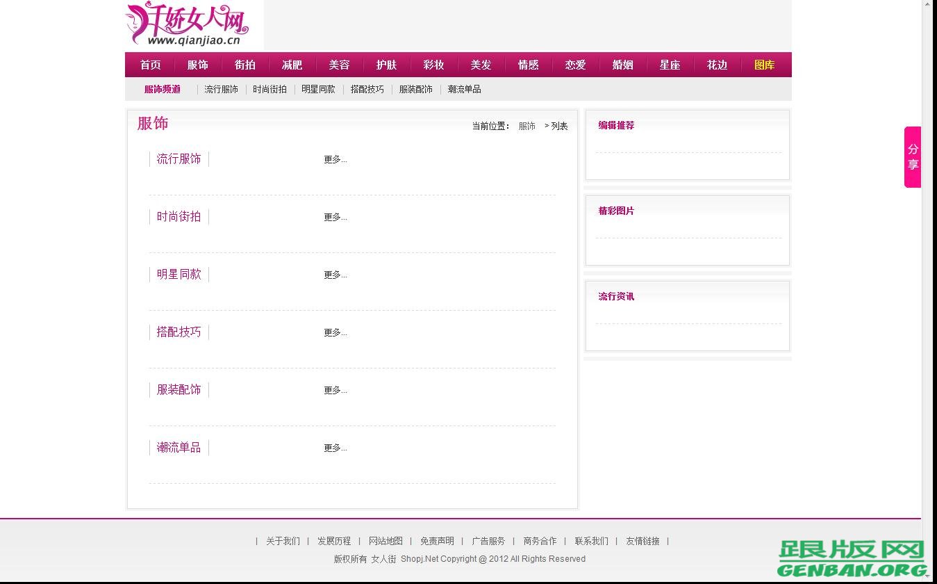Click 服饰 in the breadcrumb trail
This screenshot has width=937, height=584.
pos(526,126)
